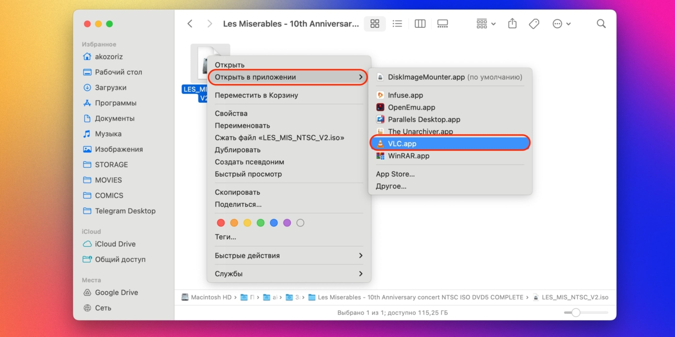
Task: Open Загрузки in the sidebar
Action: pos(110,88)
